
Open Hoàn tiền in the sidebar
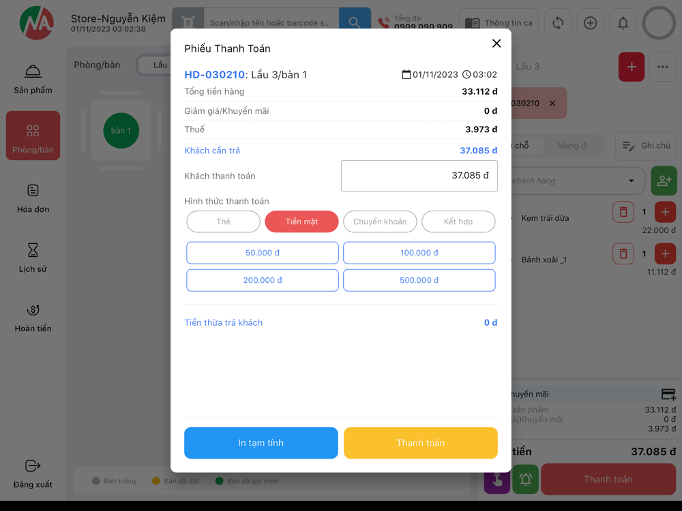[x=33, y=318]
